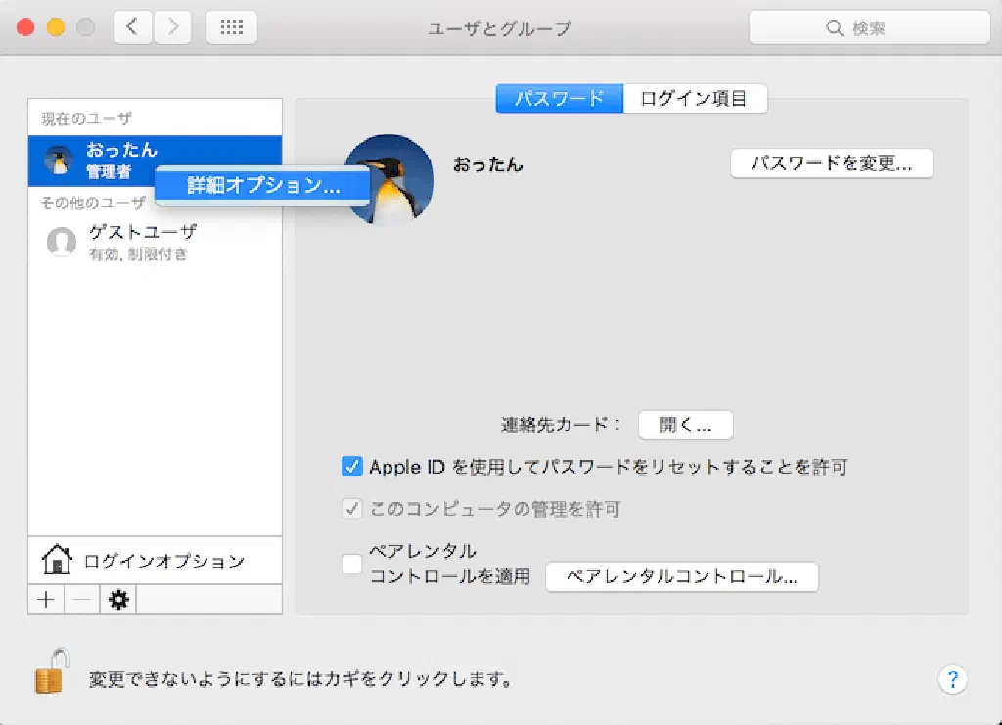Click the 検索 search field
This screenshot has width=1002, height=725.
click(869, 28)
